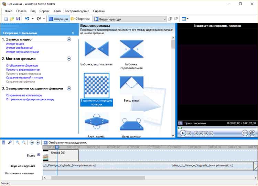Collapse the Запись видео section chevron
Viewport: 258px width, 186px height.
pos(69,39)
